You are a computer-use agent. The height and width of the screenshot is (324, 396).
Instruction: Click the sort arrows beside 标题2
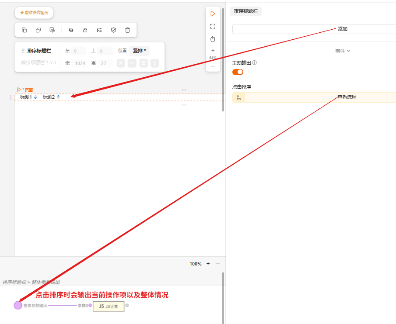point(58,97)
